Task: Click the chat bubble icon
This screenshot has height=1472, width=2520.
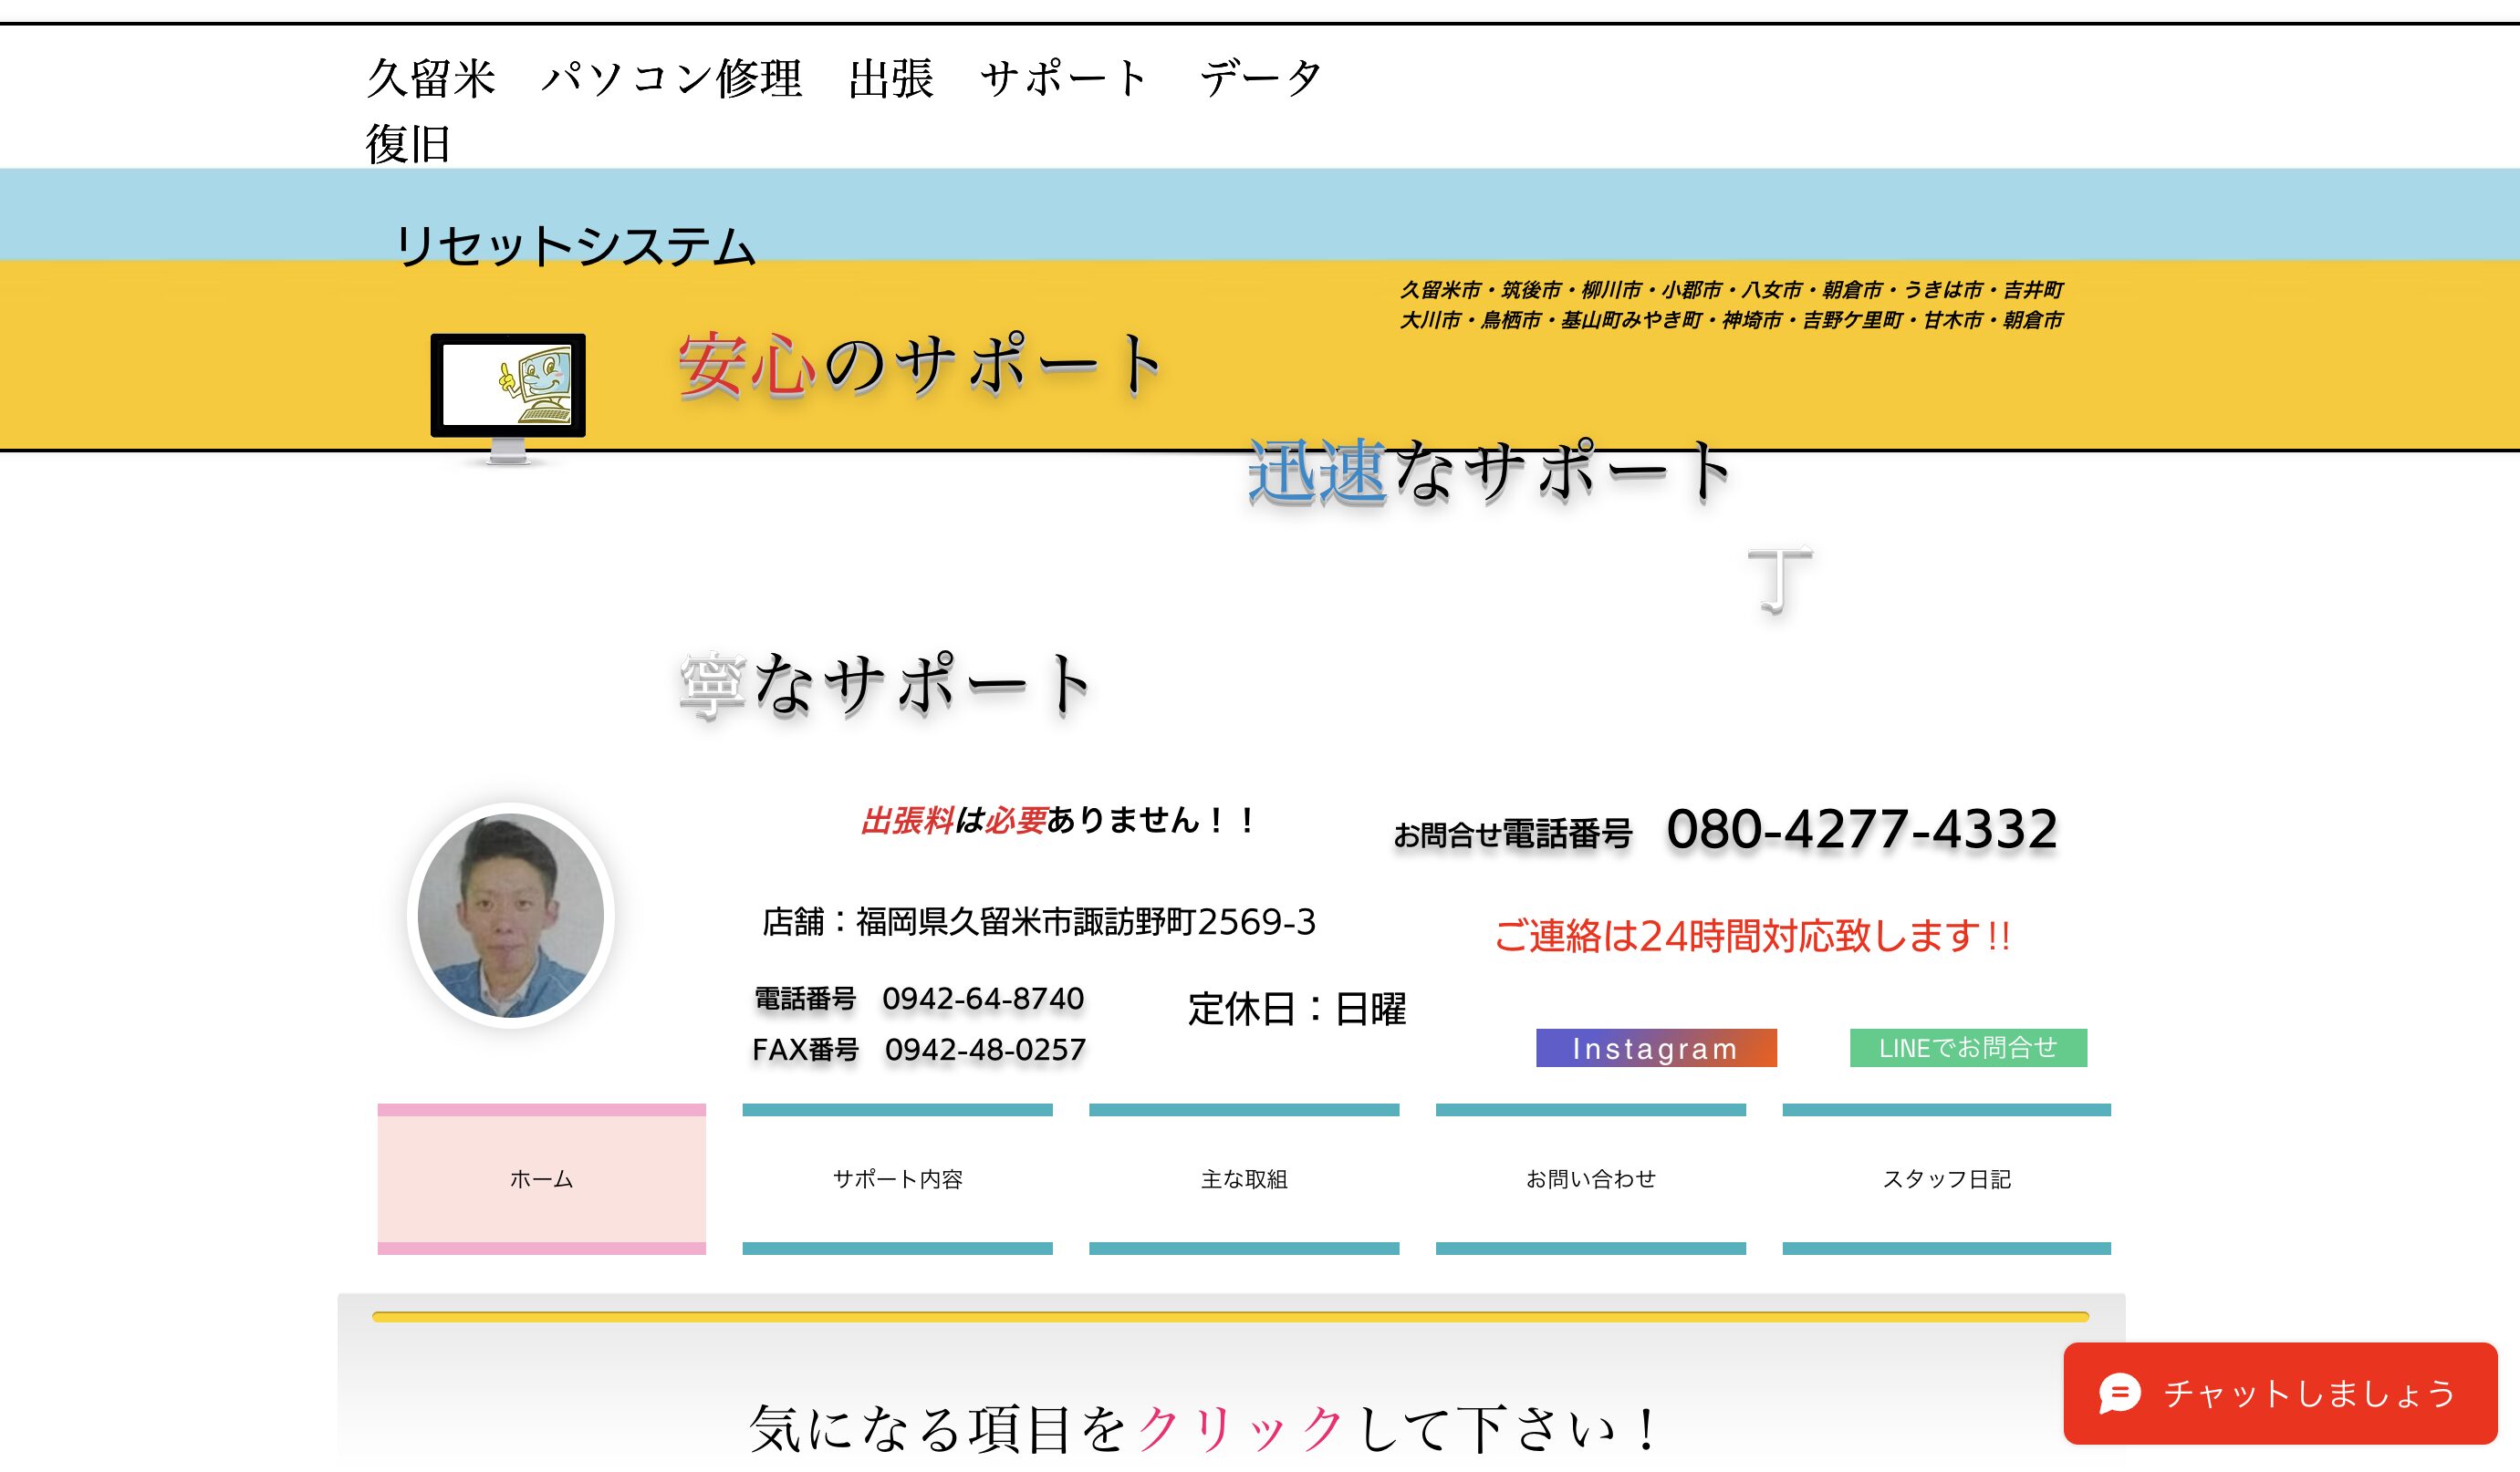Action: (2119, 1392)
